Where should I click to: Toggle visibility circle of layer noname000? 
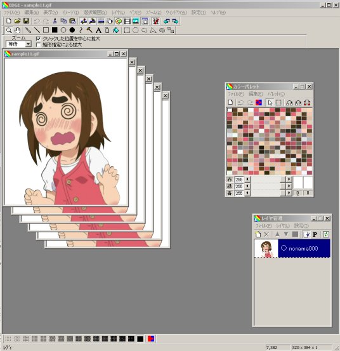coord(284,248)
